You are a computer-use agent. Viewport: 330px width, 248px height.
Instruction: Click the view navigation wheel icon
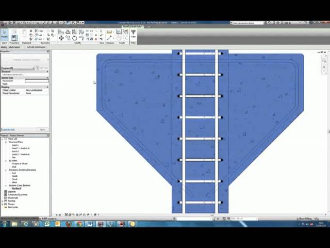click(x=324, y=60)
